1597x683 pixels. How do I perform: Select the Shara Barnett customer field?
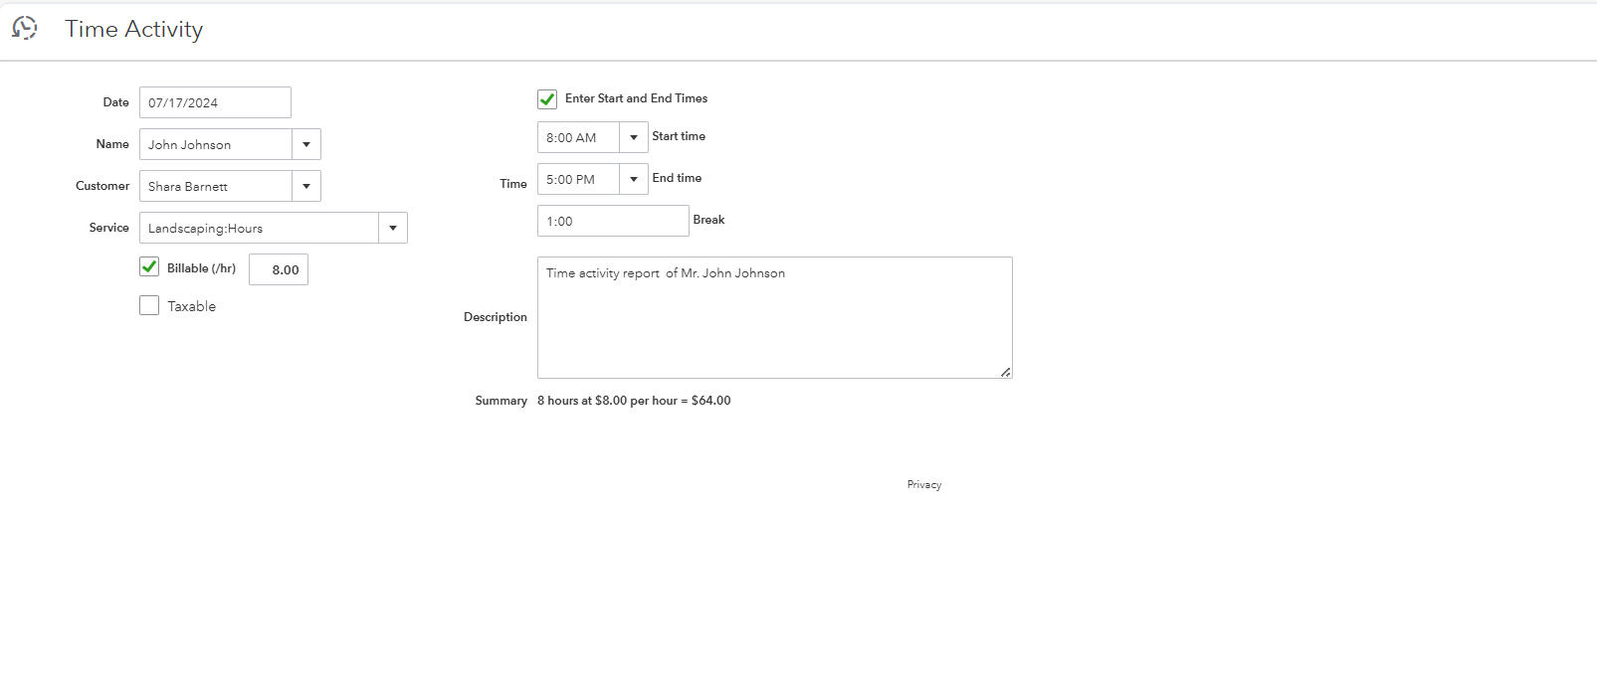(x=216, y=187)
